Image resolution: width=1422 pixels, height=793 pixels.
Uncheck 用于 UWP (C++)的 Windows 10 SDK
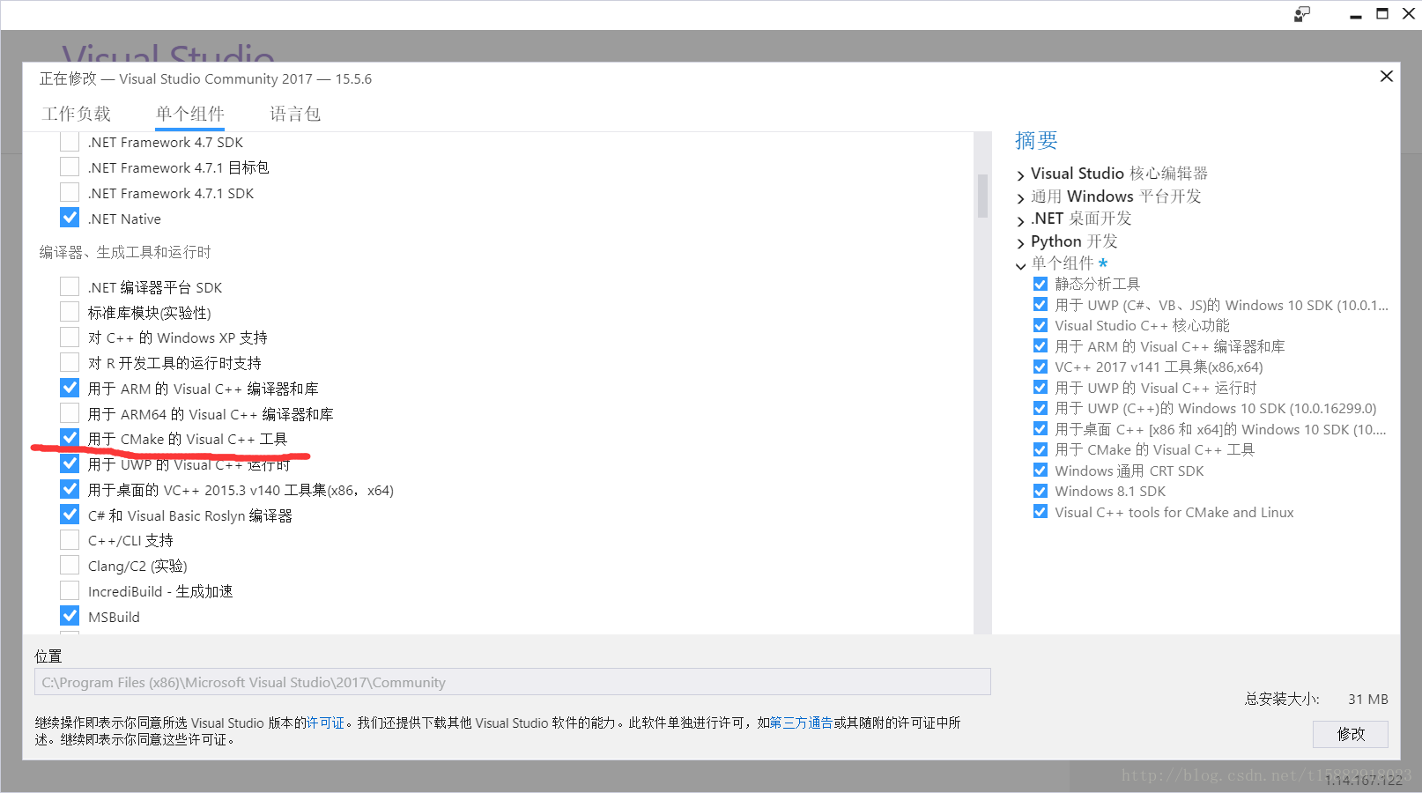tap(1041, 408)
